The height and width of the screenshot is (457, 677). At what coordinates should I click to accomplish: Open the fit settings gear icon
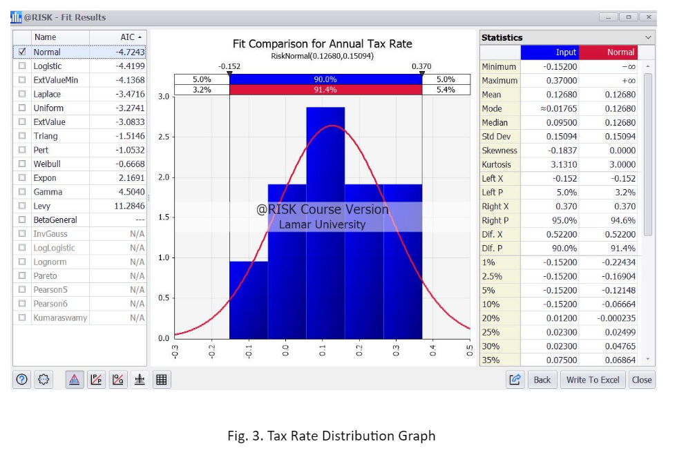[41, 378]
